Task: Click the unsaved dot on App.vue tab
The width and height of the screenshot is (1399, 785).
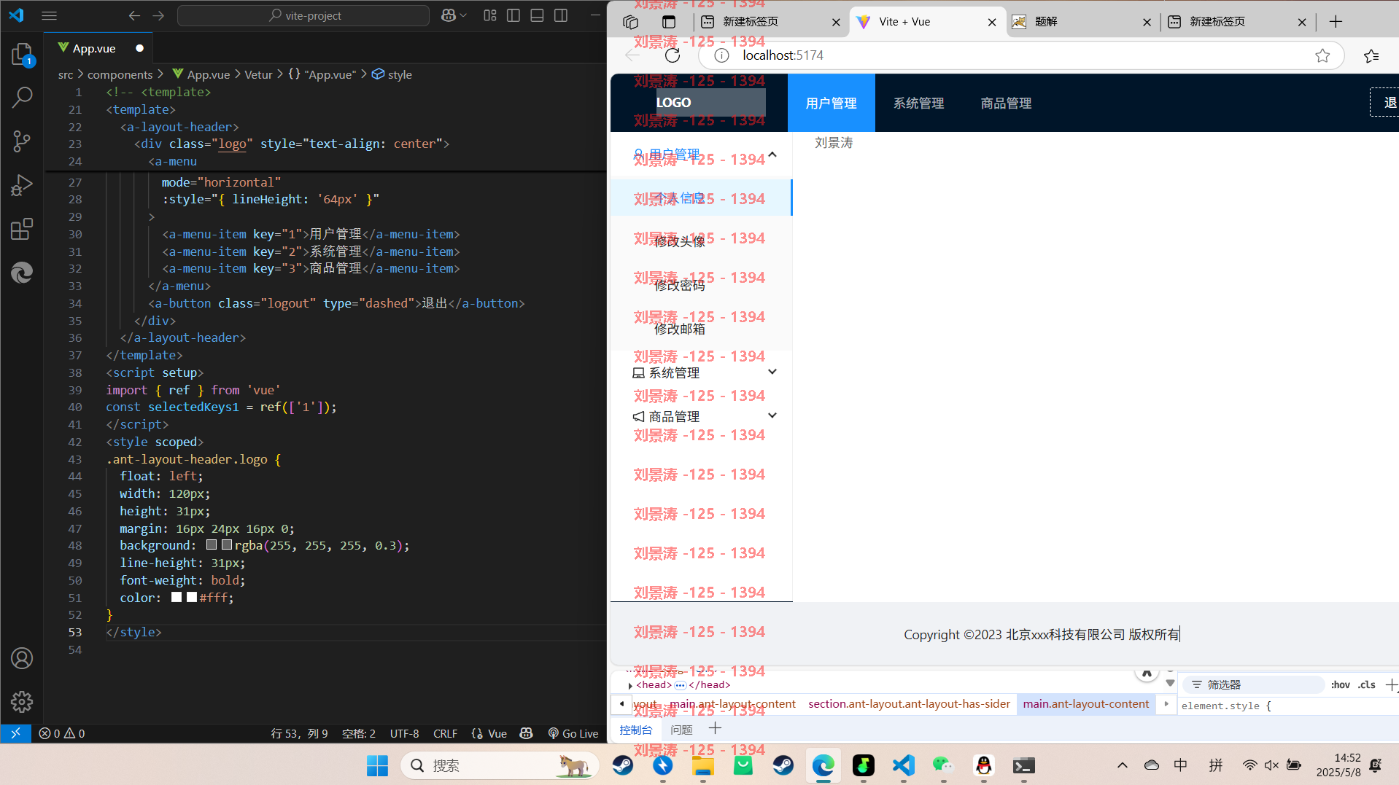Action: pyautogui.click(x=139, y=48)
